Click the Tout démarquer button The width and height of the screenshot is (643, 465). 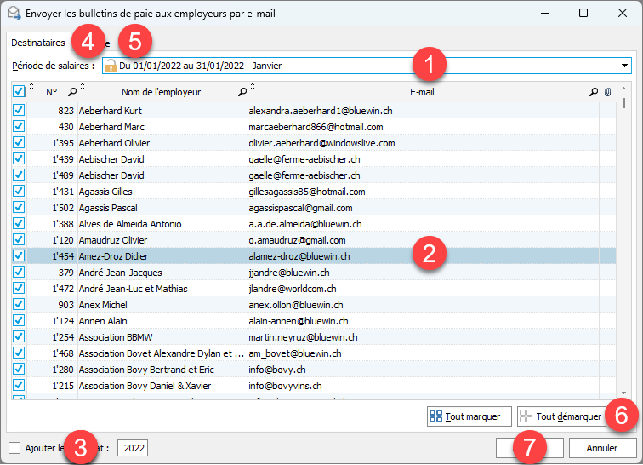[x=563, y=416]
